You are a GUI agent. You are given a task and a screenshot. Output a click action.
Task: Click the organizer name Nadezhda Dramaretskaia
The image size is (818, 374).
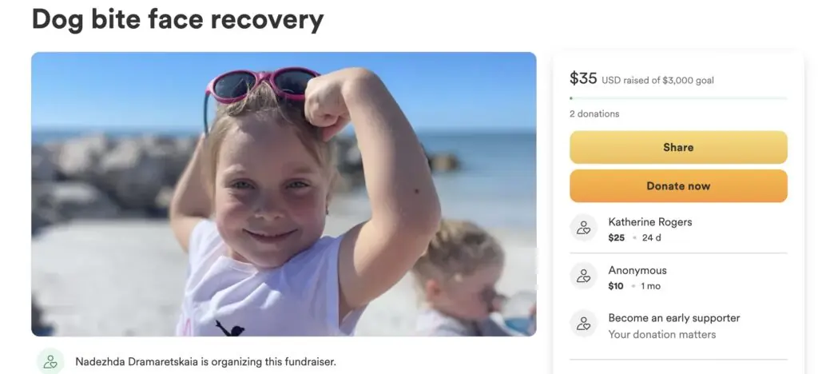tap(137, 361)
